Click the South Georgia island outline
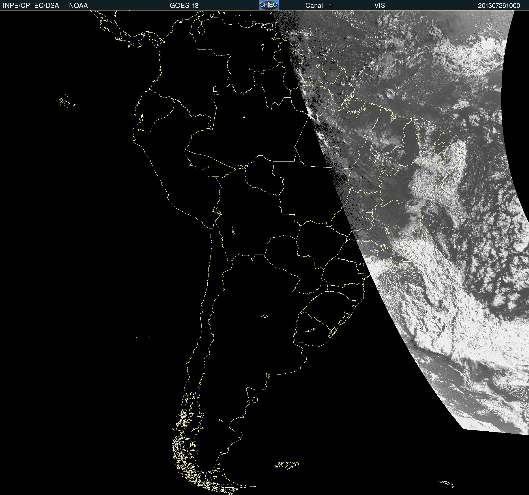This screenshot has height=495, width=529. (446, 483)
